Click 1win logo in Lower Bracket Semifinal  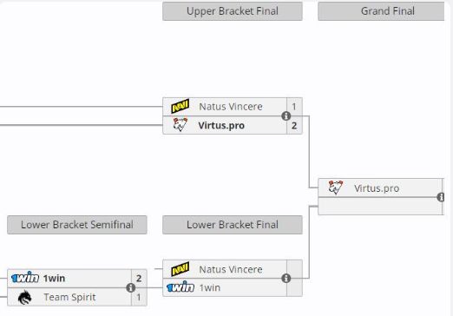coord(25,278)
